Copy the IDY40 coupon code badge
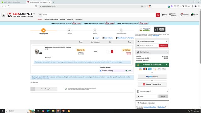The width and height of the screenshot is (201, 113). tap(110, 23)
